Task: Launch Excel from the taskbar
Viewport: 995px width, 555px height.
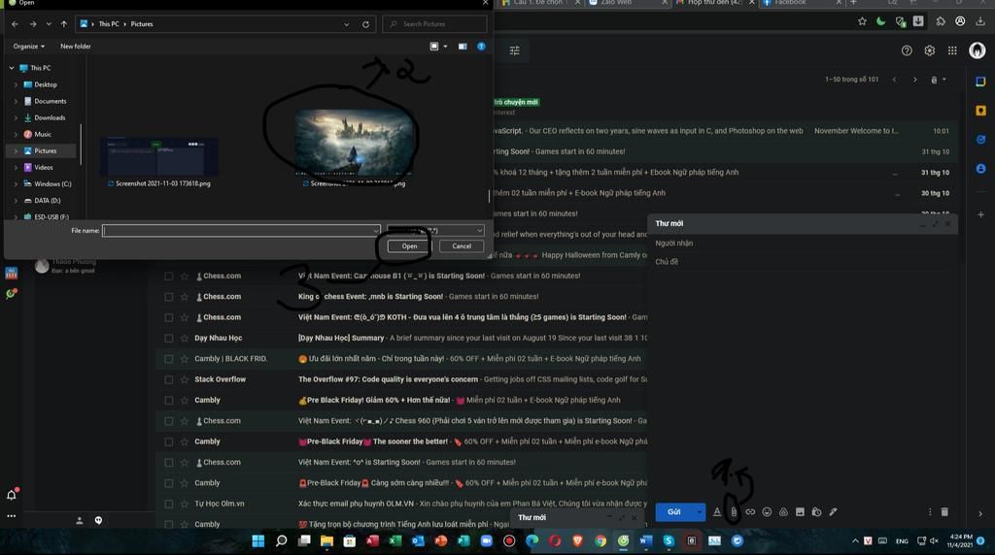Action: (395, 540)
